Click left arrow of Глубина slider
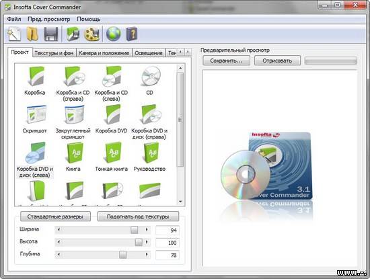 [x=59, y=255]
